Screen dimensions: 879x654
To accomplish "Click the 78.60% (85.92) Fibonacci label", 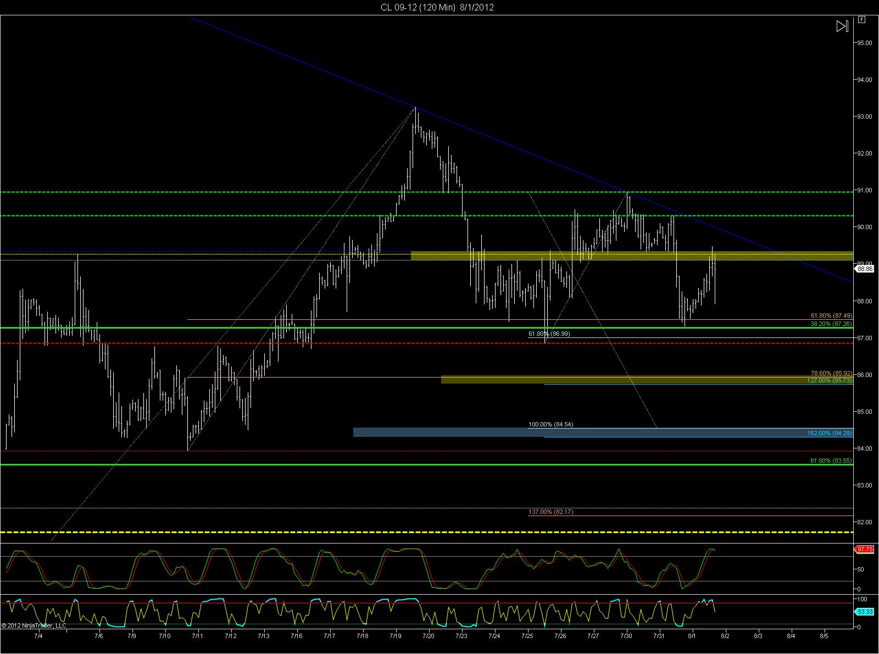I will click(831, 373).
